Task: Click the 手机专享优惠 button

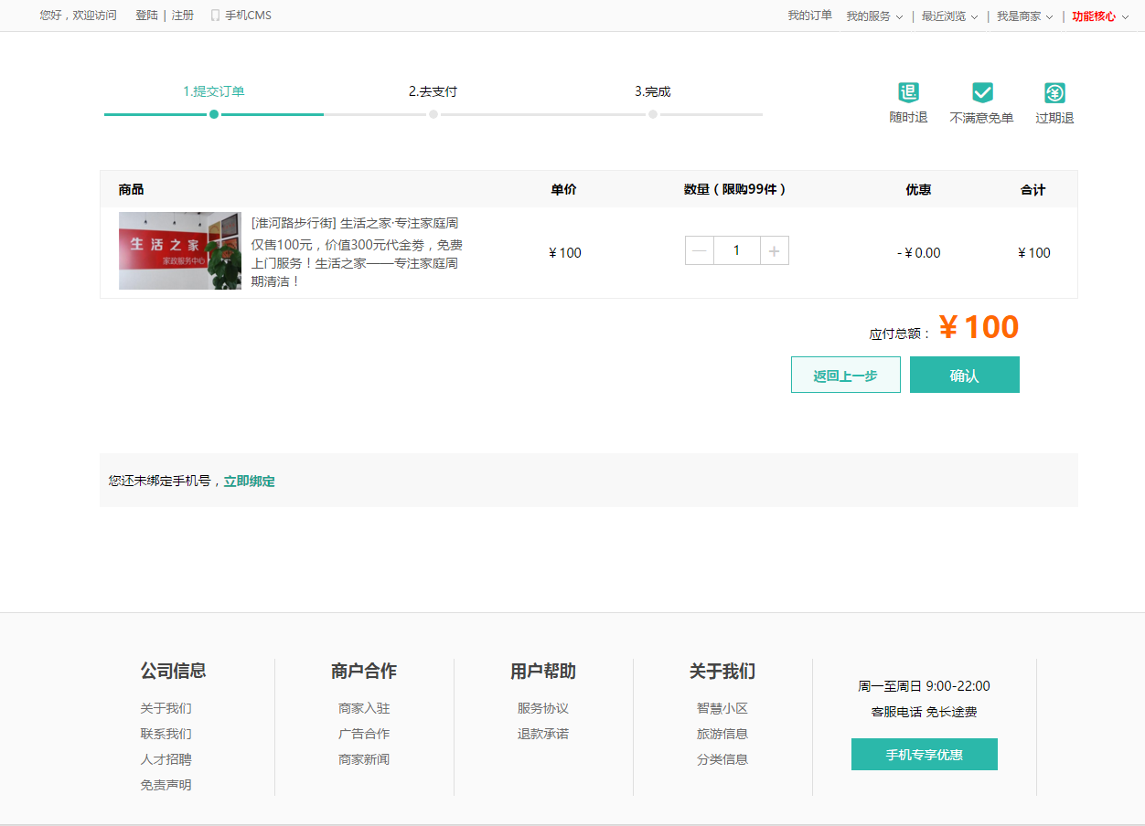Action: (x=924, y=755)
